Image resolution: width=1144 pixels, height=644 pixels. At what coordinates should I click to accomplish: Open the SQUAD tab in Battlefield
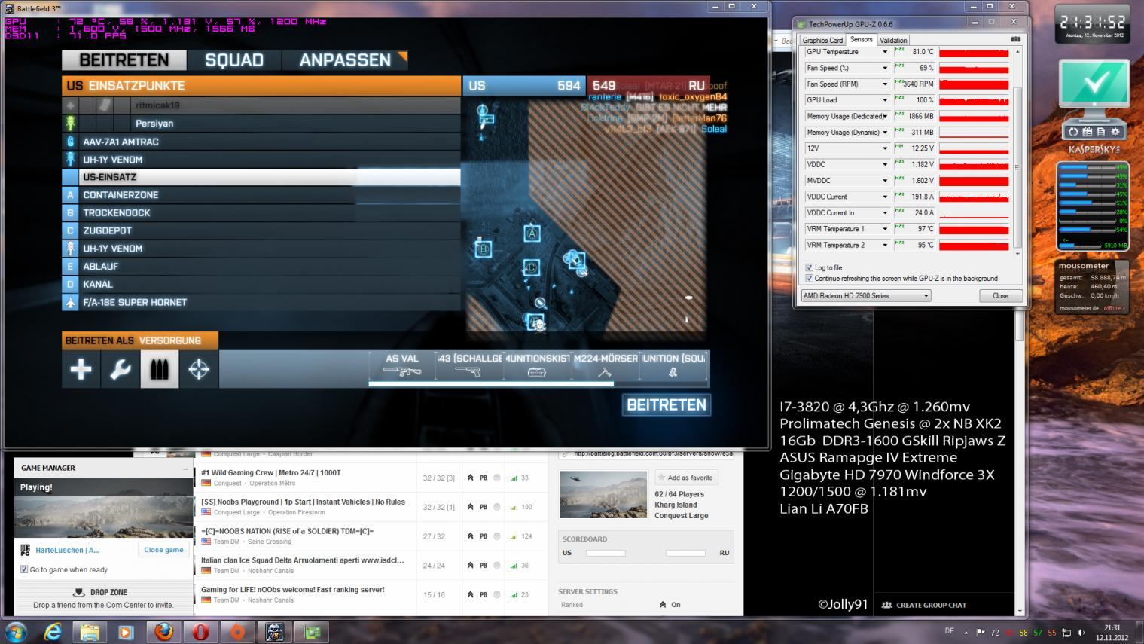[x=234, y=60]
